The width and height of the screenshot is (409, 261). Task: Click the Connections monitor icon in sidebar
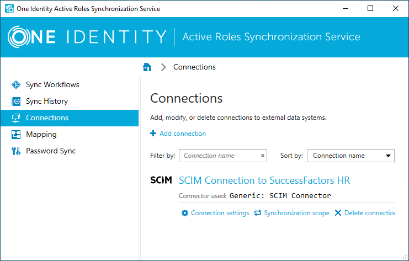(x=16, y=118)
